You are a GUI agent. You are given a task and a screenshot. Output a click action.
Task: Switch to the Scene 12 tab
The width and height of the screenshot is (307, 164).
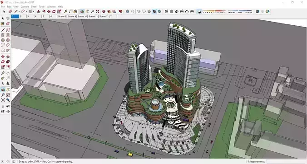(x=104, y=17)
